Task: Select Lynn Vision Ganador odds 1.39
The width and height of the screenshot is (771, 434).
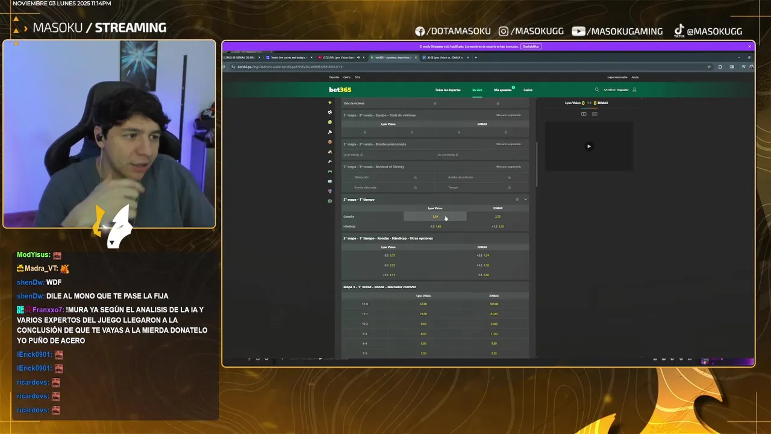Action: [435, 216]
